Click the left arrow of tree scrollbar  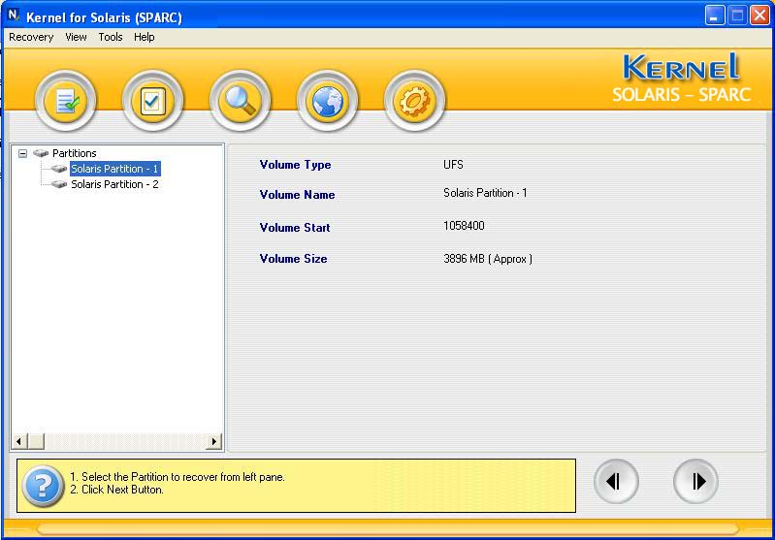[x=19, y=441]
